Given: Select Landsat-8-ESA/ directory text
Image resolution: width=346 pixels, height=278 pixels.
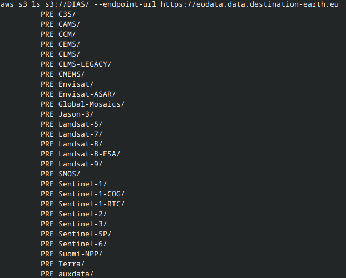Looking at the screenshot, I should 89,154.
